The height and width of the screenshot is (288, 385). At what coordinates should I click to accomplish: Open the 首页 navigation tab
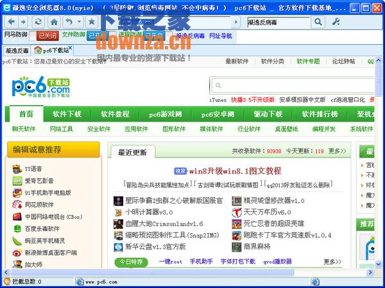point(26,114)
